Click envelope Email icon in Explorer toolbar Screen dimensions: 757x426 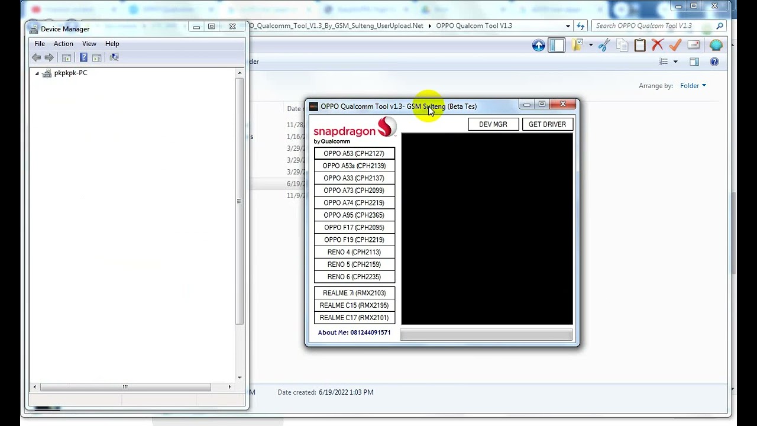[694, 46]
